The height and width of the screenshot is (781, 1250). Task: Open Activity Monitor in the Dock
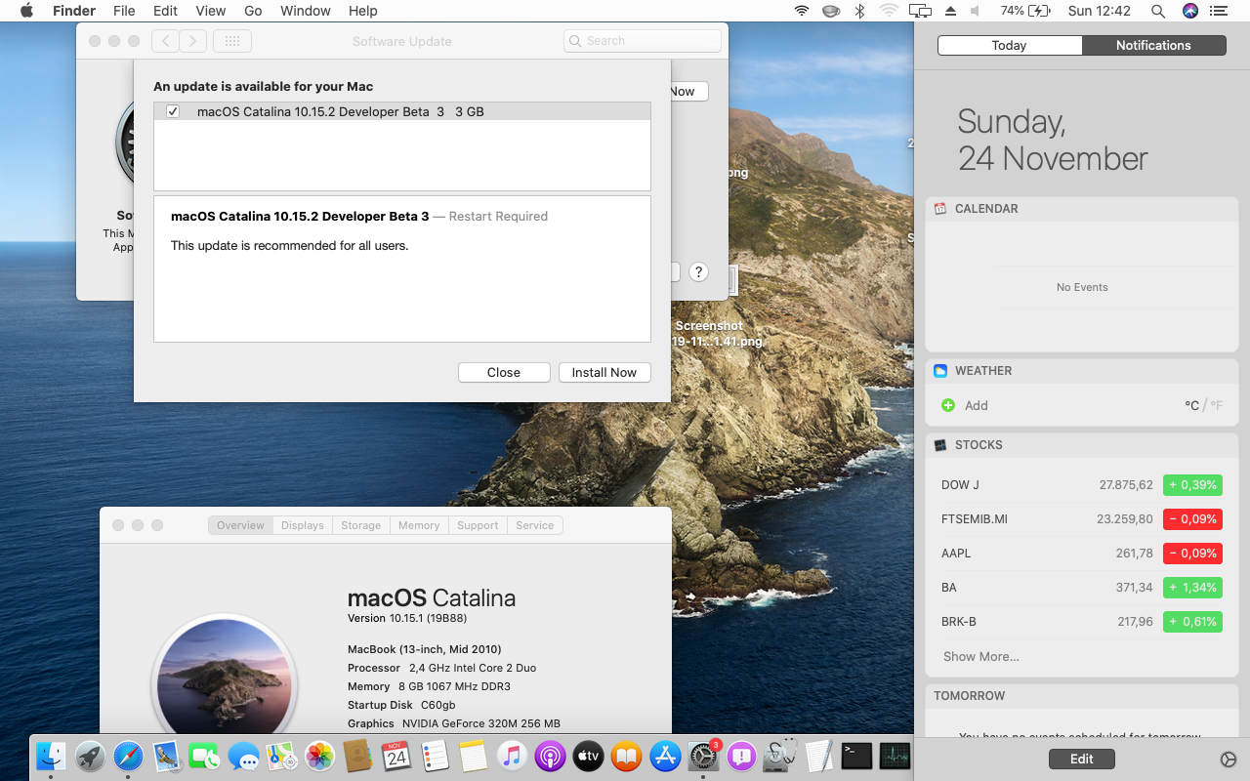click(895, 757)
